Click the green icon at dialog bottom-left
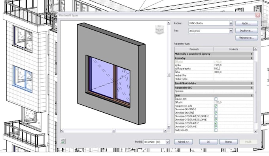The height and width of the screenshot is (156, 269). 63,141
